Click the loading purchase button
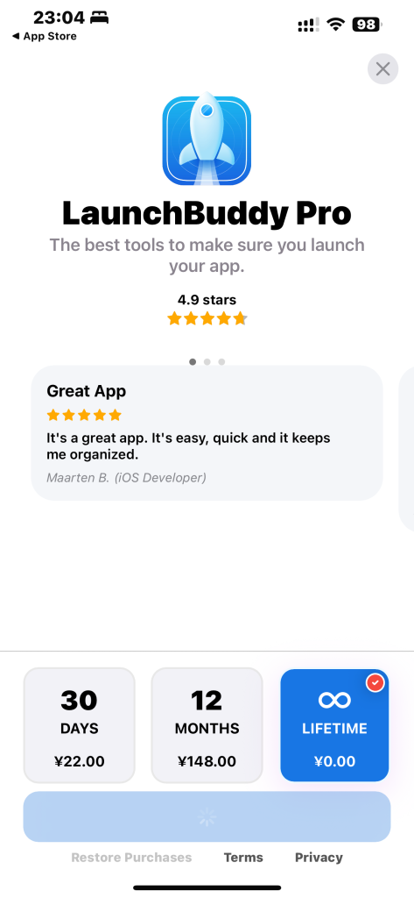This screenshot has width=414, height=898. 207,816
